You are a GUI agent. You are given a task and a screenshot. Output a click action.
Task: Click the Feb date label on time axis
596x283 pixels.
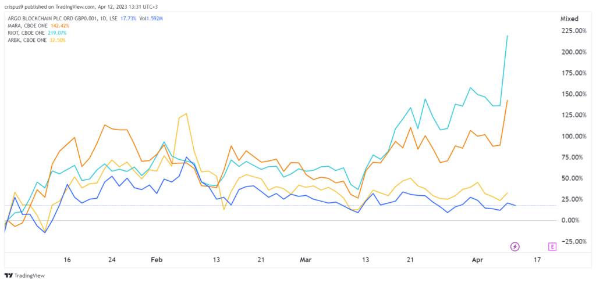coord(157,260)
